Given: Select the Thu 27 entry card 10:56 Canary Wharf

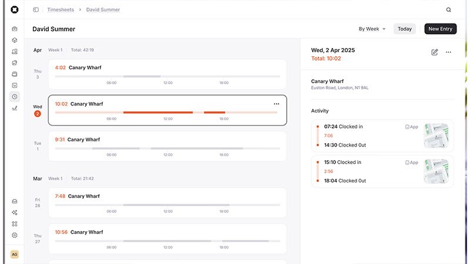Looking at the screenshot, I should 167,239.
